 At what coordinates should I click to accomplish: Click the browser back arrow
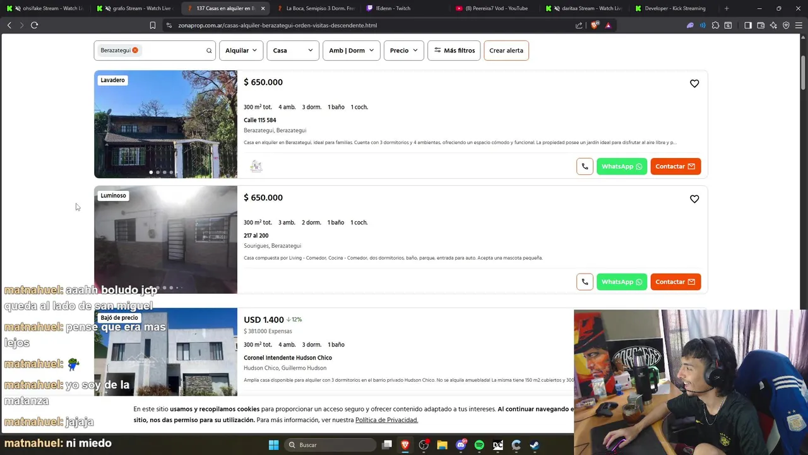(9, 25)
